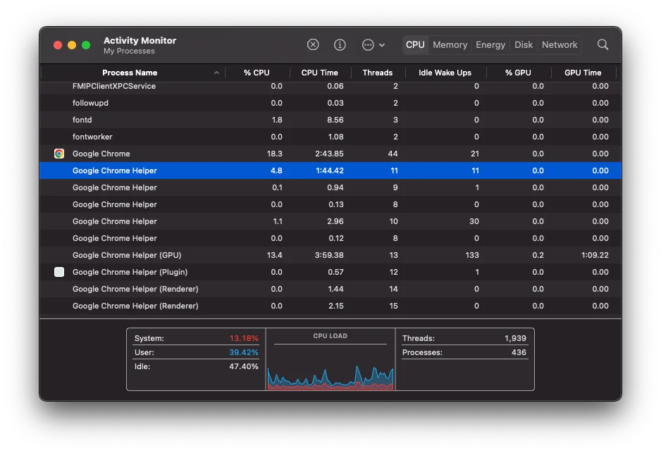
Task: Select Chrome Helper (Renderer) with 15 threads
Action: click(x=330, y=306)
